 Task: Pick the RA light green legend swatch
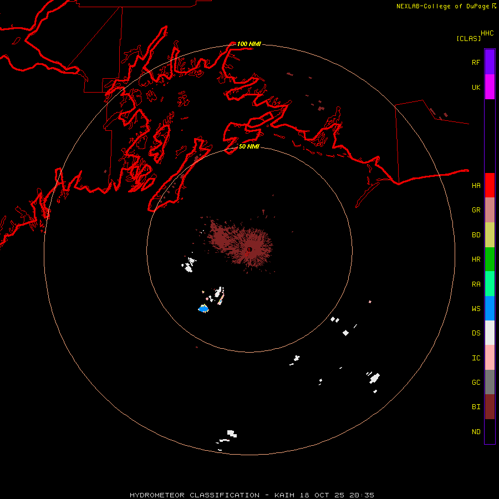490,283
